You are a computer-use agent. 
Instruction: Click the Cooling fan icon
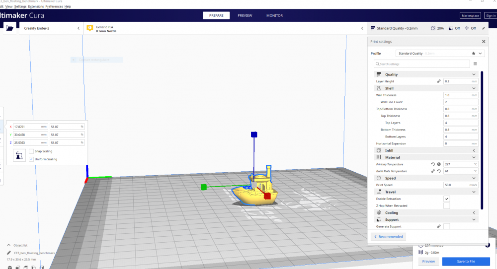click(x=378, y=212)
